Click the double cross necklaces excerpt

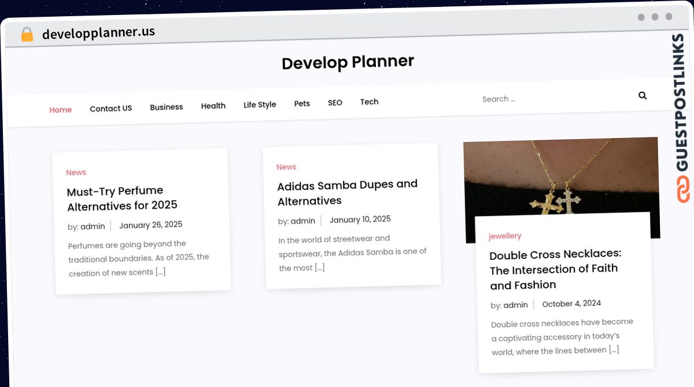pyautogui.click(x=563, y=336)
